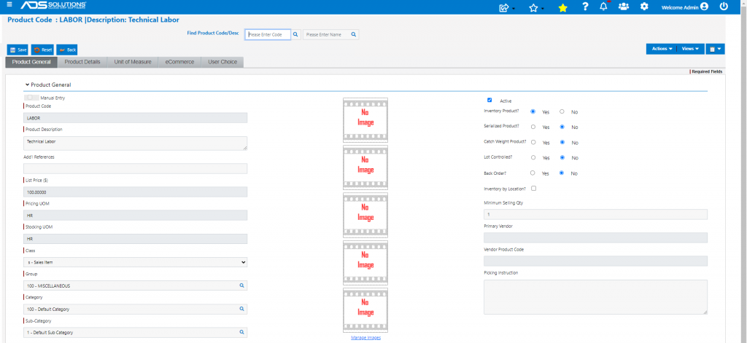747x343 pixels.
Task: Click the last No Image thumbnail
Action: pyautogui.click(x=365, y=310)
